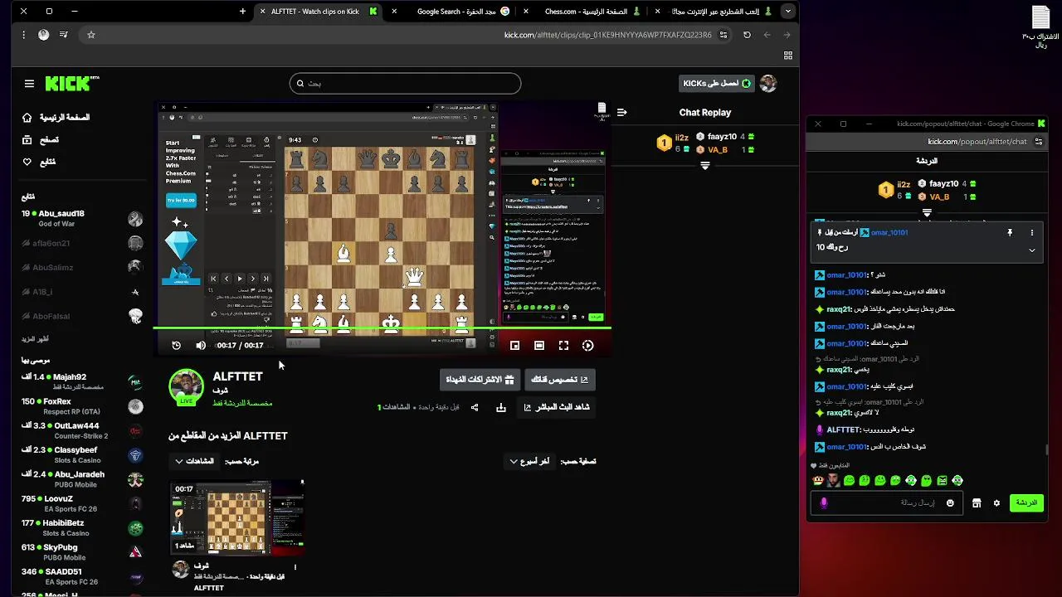Open the following sidebar item
This screenshot has height=597, width=1062.
(40, 162)
